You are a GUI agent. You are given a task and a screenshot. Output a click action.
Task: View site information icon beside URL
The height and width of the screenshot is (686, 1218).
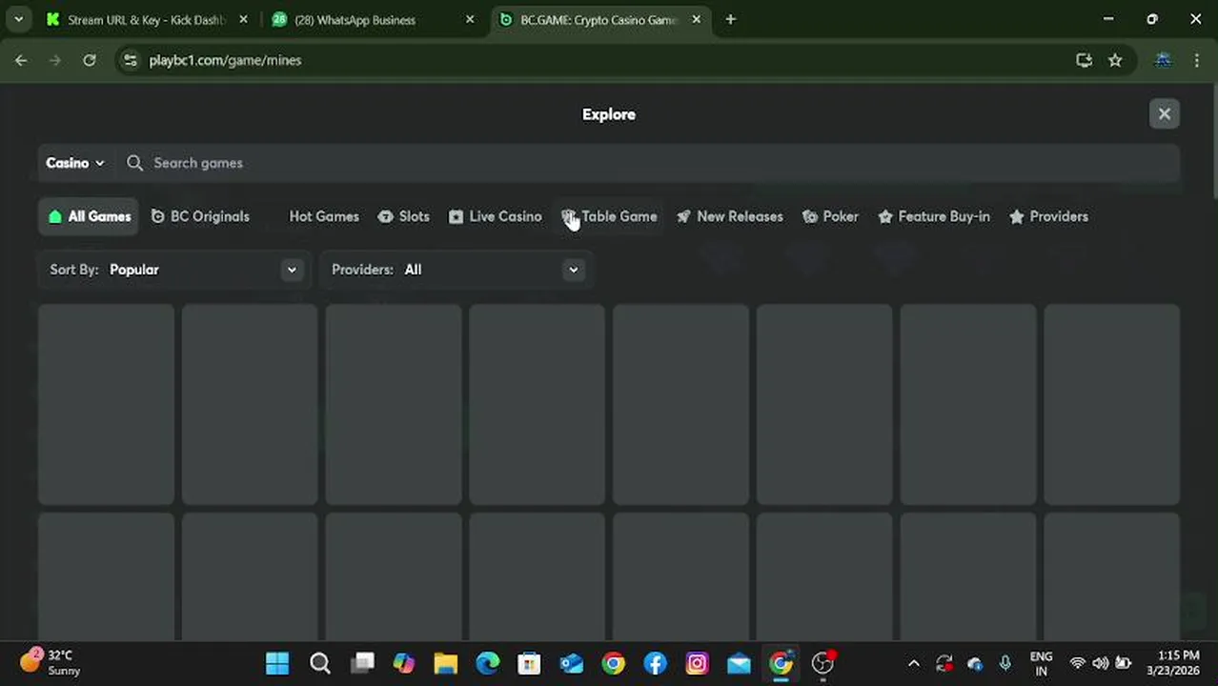coord(131,60)
